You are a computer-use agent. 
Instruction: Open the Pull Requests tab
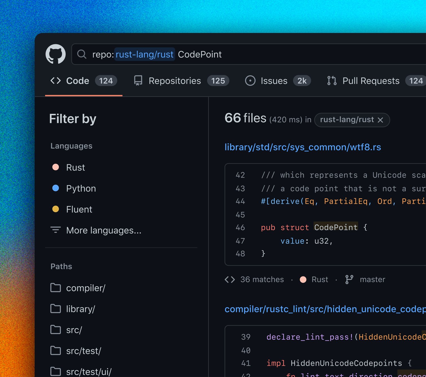click(376, 81)
